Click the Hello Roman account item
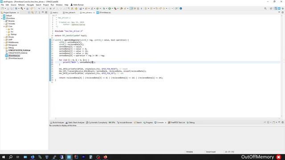Image resolution: width=285 pixels, height=160 pixels. tap(77, 5)
